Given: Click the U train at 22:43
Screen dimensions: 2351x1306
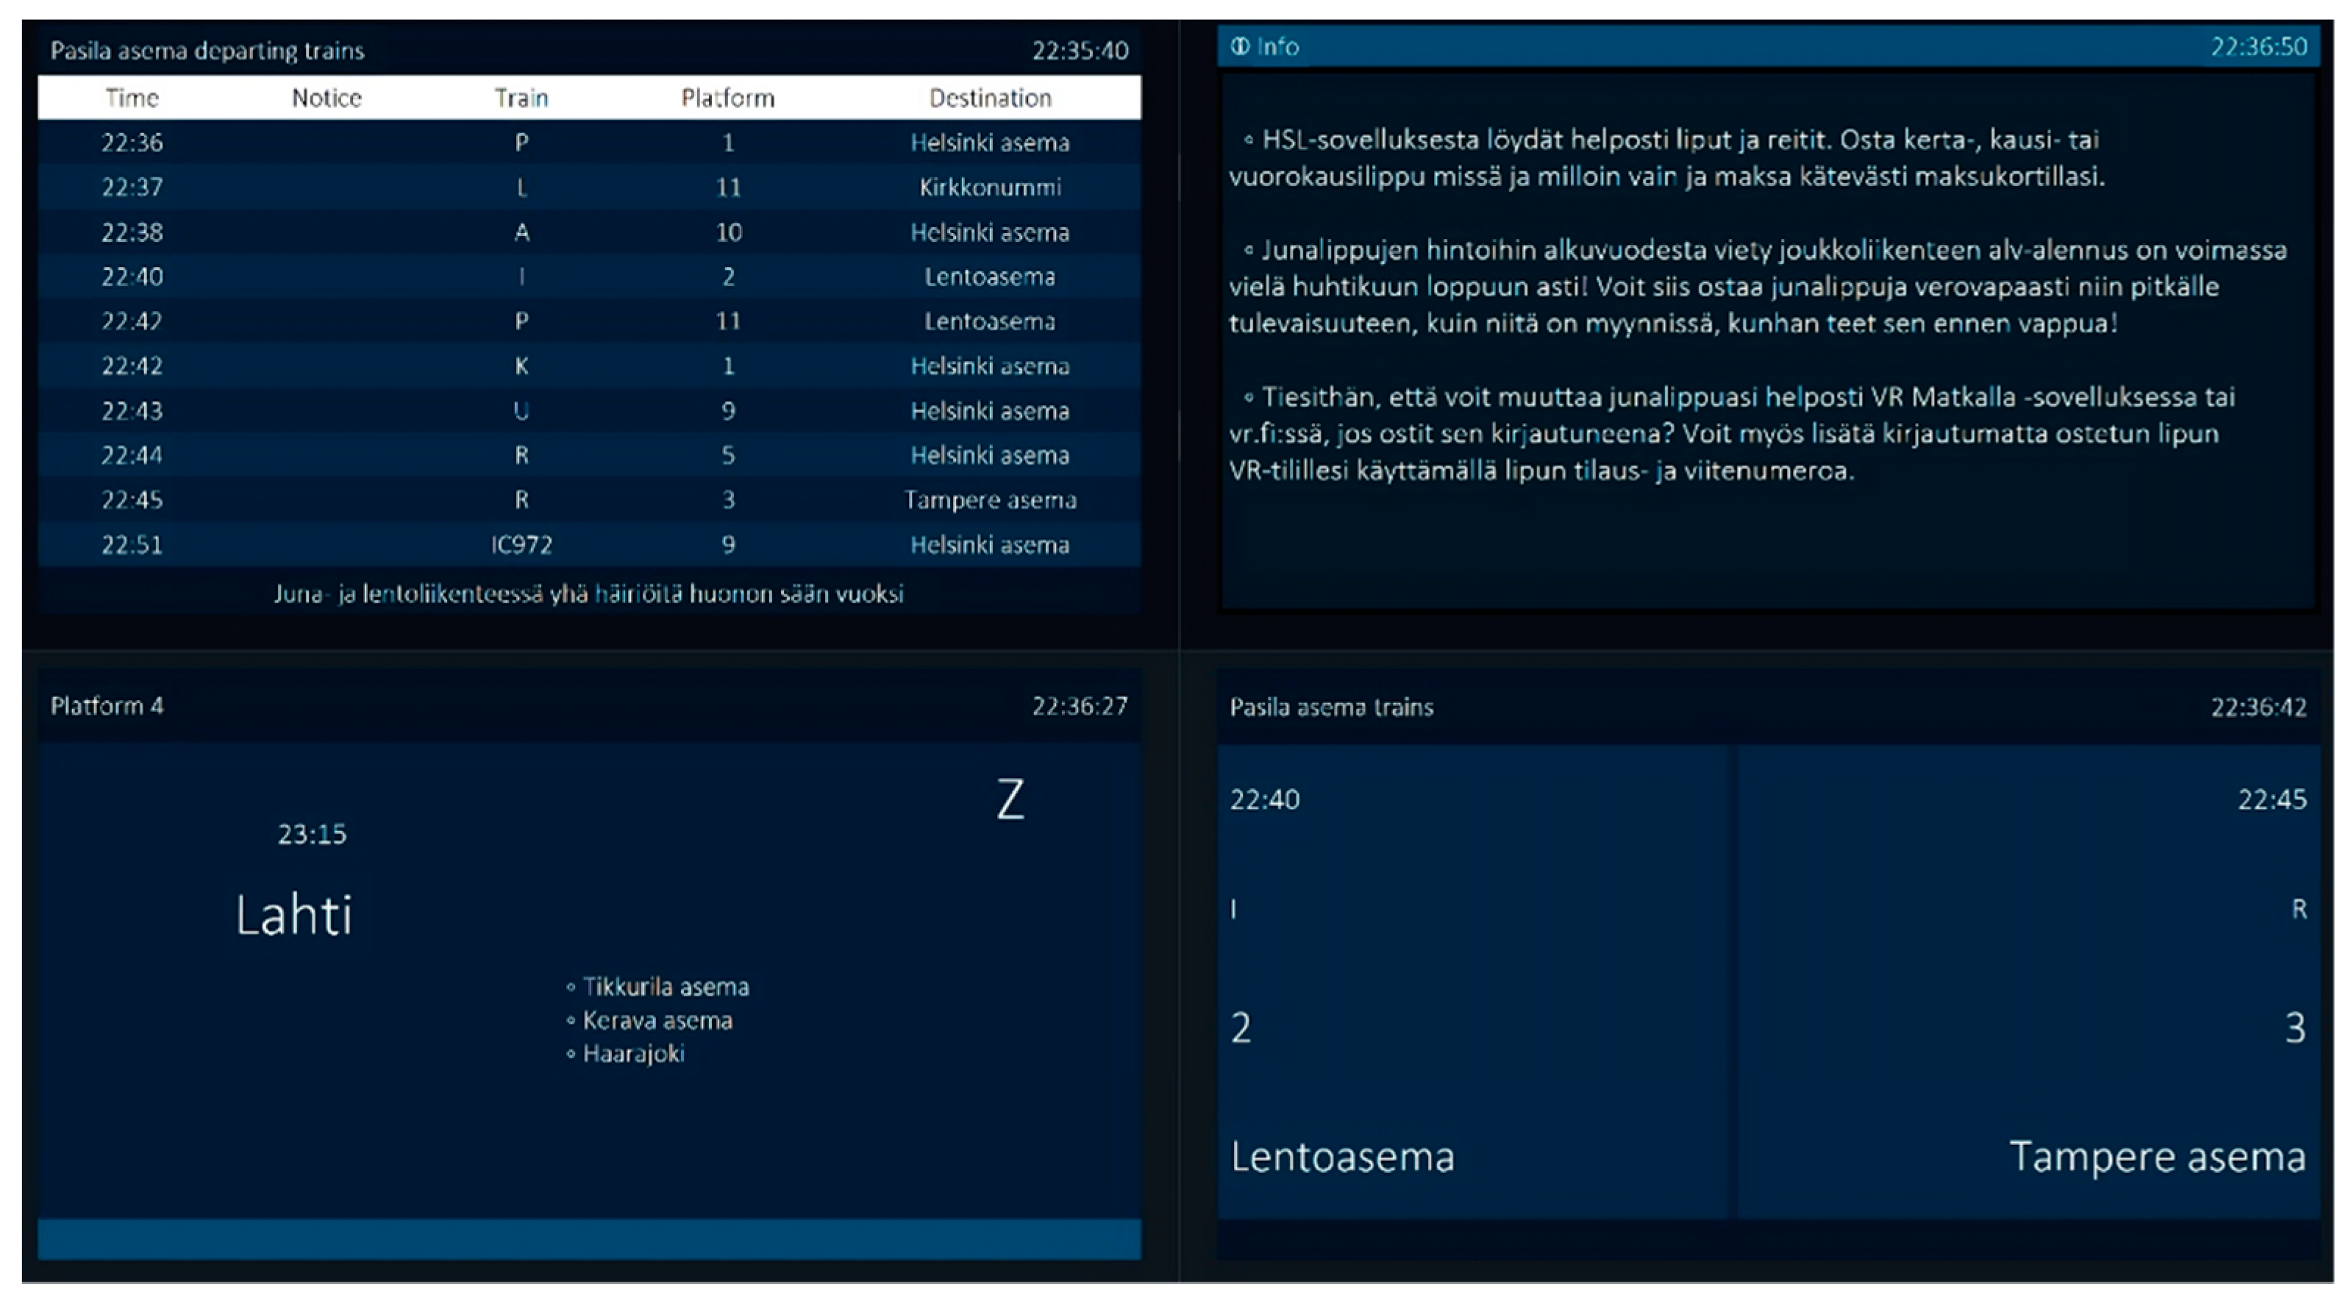Looking at the screenshot, I should pos(521,410).
